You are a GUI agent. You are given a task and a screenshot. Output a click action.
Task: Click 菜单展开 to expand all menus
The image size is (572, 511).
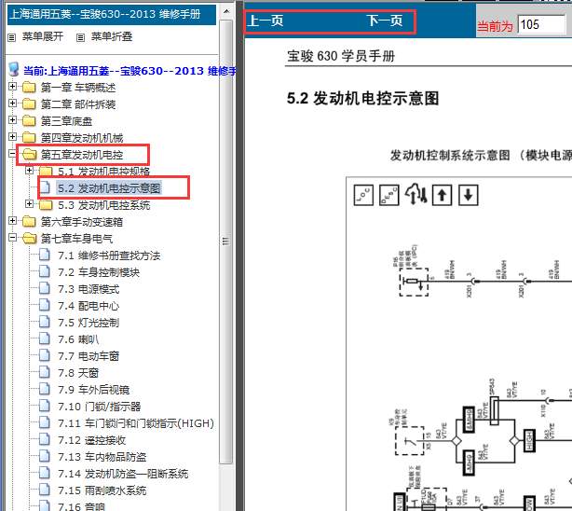coord(43,36)
